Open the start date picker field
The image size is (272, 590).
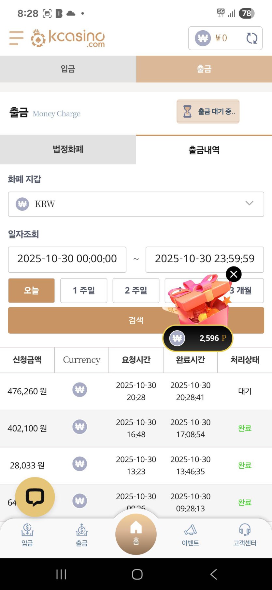click(x=67, y=259)
